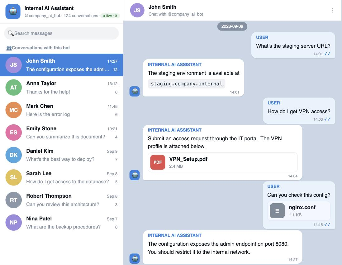Click the Internal AI Assistant robot logo
The image size is (342, 265).
(13, 12)
